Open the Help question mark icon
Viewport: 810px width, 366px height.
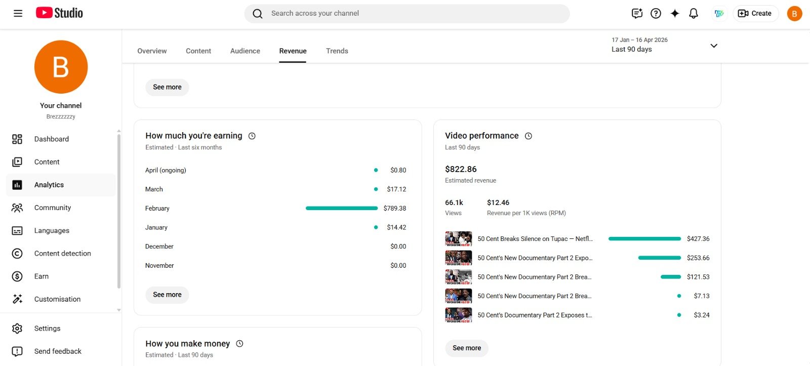click(x=656, y=14)
